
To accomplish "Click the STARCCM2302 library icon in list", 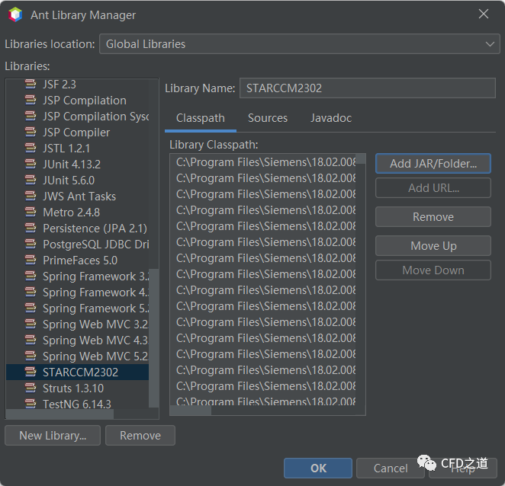I will click(x=31, y=372).
